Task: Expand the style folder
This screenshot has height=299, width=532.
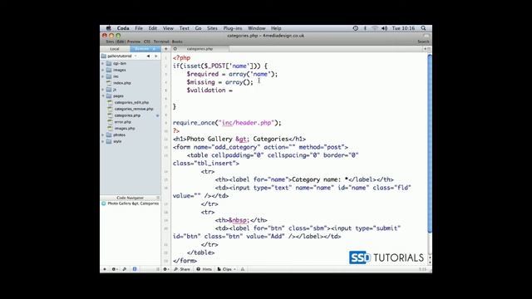Action: pos(103,141)
